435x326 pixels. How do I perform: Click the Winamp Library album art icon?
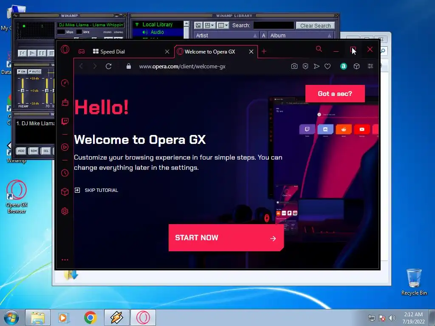(198, 25)
